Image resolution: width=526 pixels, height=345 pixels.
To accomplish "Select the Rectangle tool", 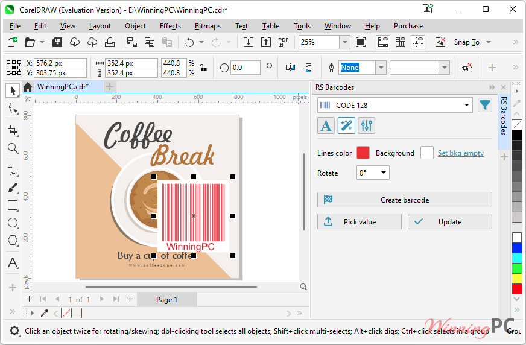I will click(x=13, y=205).
